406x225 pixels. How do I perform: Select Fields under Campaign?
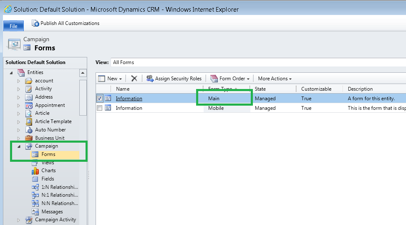48,178
